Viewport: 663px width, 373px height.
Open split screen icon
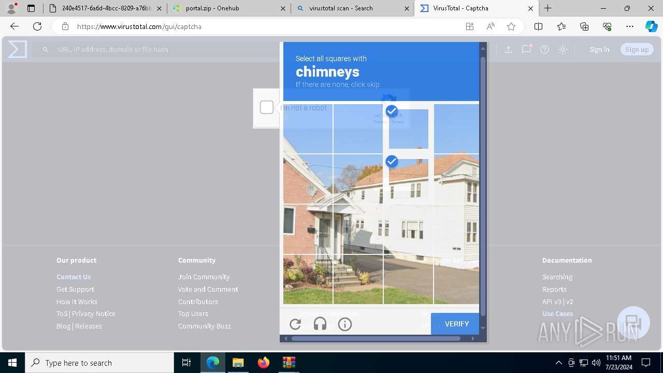click(x=538, y=26)
